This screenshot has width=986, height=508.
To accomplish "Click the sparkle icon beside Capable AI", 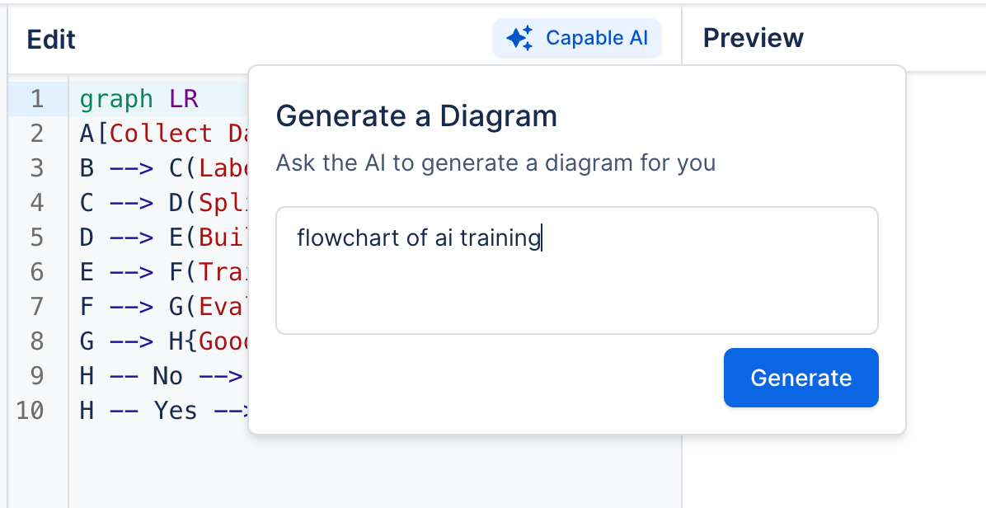I will coord(519,38).
